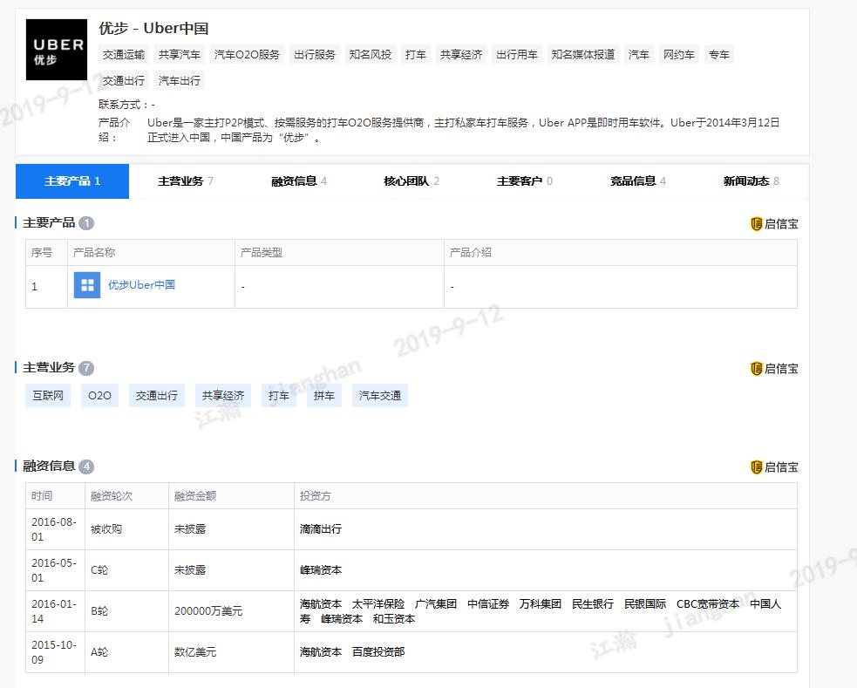
Task: Click the 互联网 business tag
Action: 48,395
